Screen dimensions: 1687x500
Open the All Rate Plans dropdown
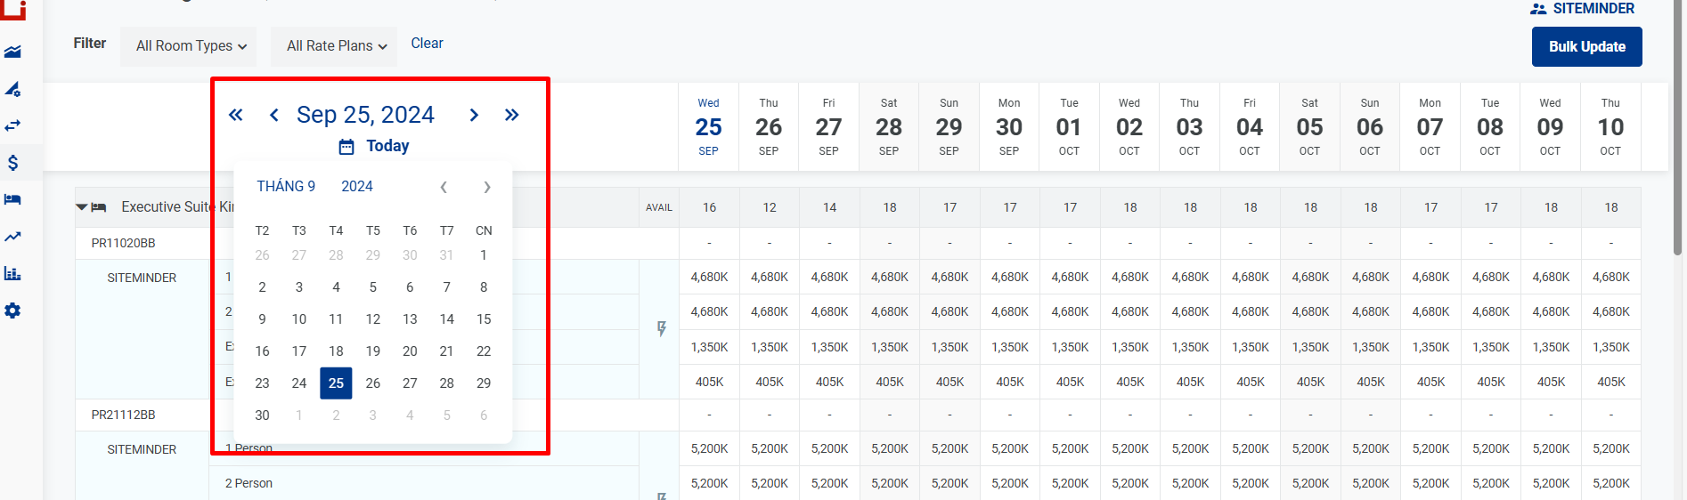click(336, 46)
